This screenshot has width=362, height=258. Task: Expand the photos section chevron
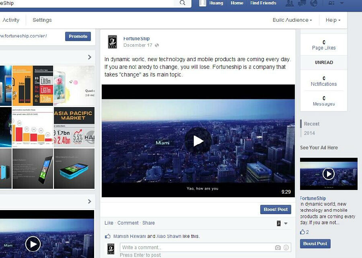click(x=90, y=57)
